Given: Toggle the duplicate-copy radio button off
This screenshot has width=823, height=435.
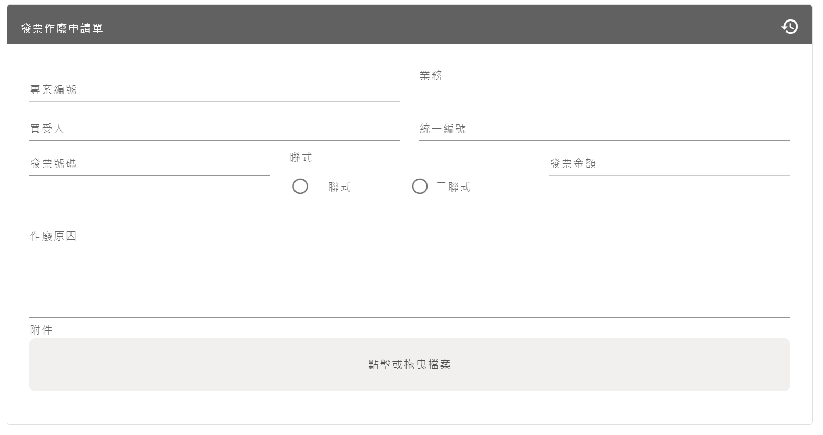Looking at the screenshot, I should [x=300, y=186].
